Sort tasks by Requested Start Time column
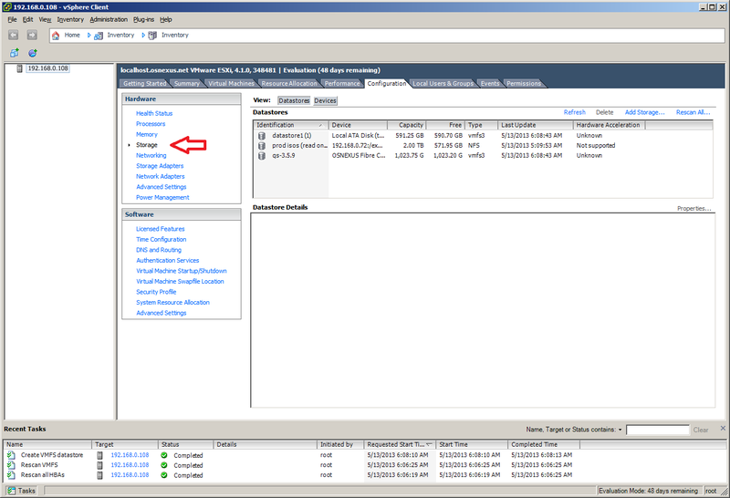The width and height of the screenshot is (730, 498). click(x=400, y=444)
